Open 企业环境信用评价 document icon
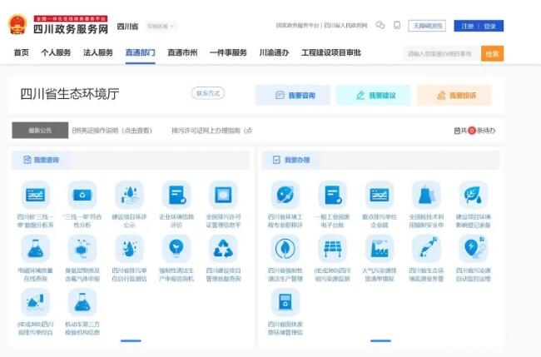This screenshot has width=541, height=357. pyautogui.click(x=176, y=196)
